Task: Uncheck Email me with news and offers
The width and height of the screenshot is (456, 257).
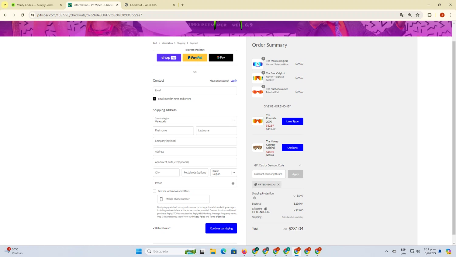Action: [x=154, y=99]
